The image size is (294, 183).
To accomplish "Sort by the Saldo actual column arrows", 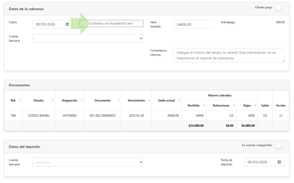I will pyautogui.click(x=179, y=101).
